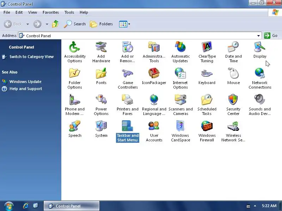This screenshot has width=282, height=211.
Task: Open Automatic Updates icon
Action: 180,52
